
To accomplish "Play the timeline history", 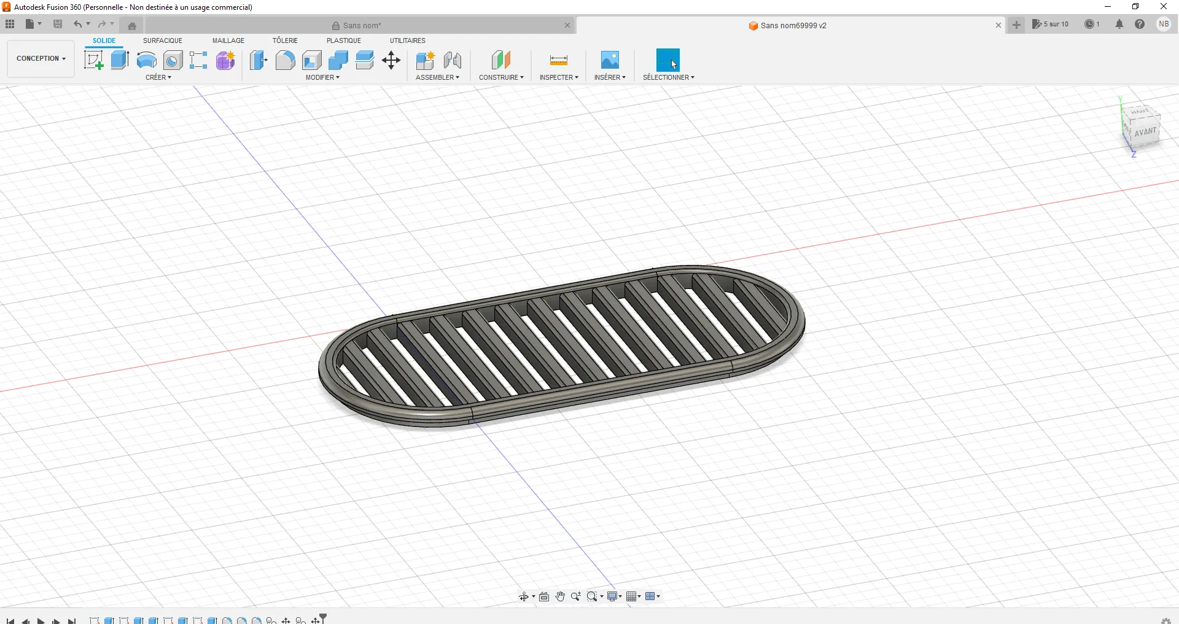I will 41,621.
